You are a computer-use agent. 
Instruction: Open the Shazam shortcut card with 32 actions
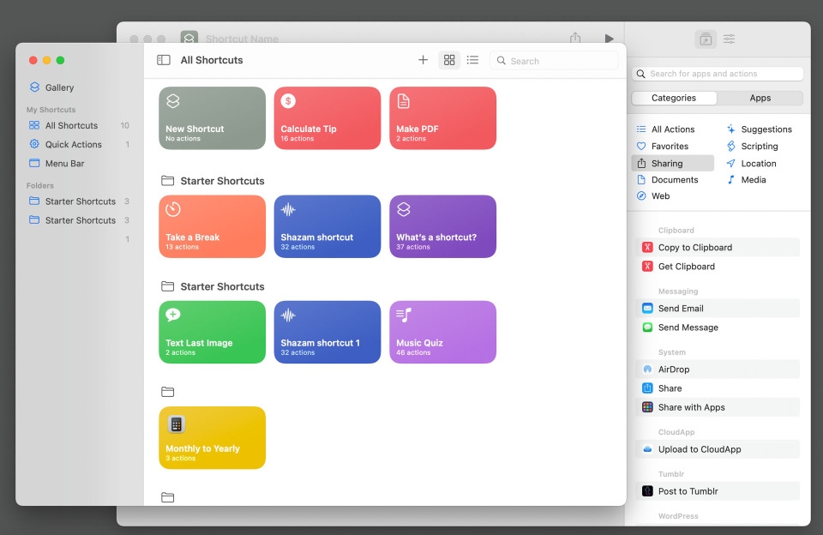coord(327,226)
